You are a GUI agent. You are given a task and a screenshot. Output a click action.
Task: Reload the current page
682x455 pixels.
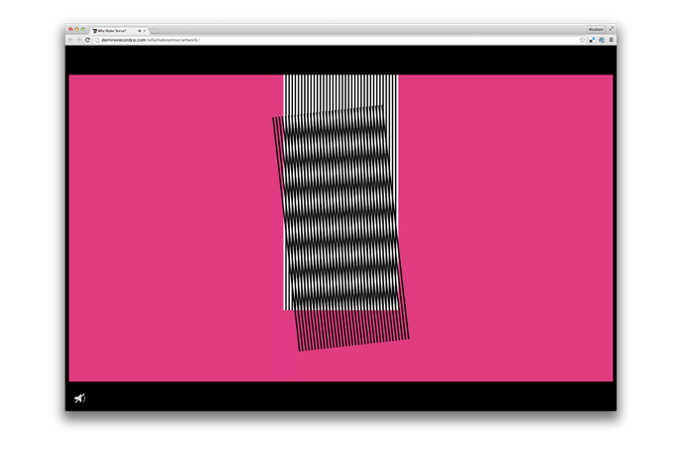(88, 40)
